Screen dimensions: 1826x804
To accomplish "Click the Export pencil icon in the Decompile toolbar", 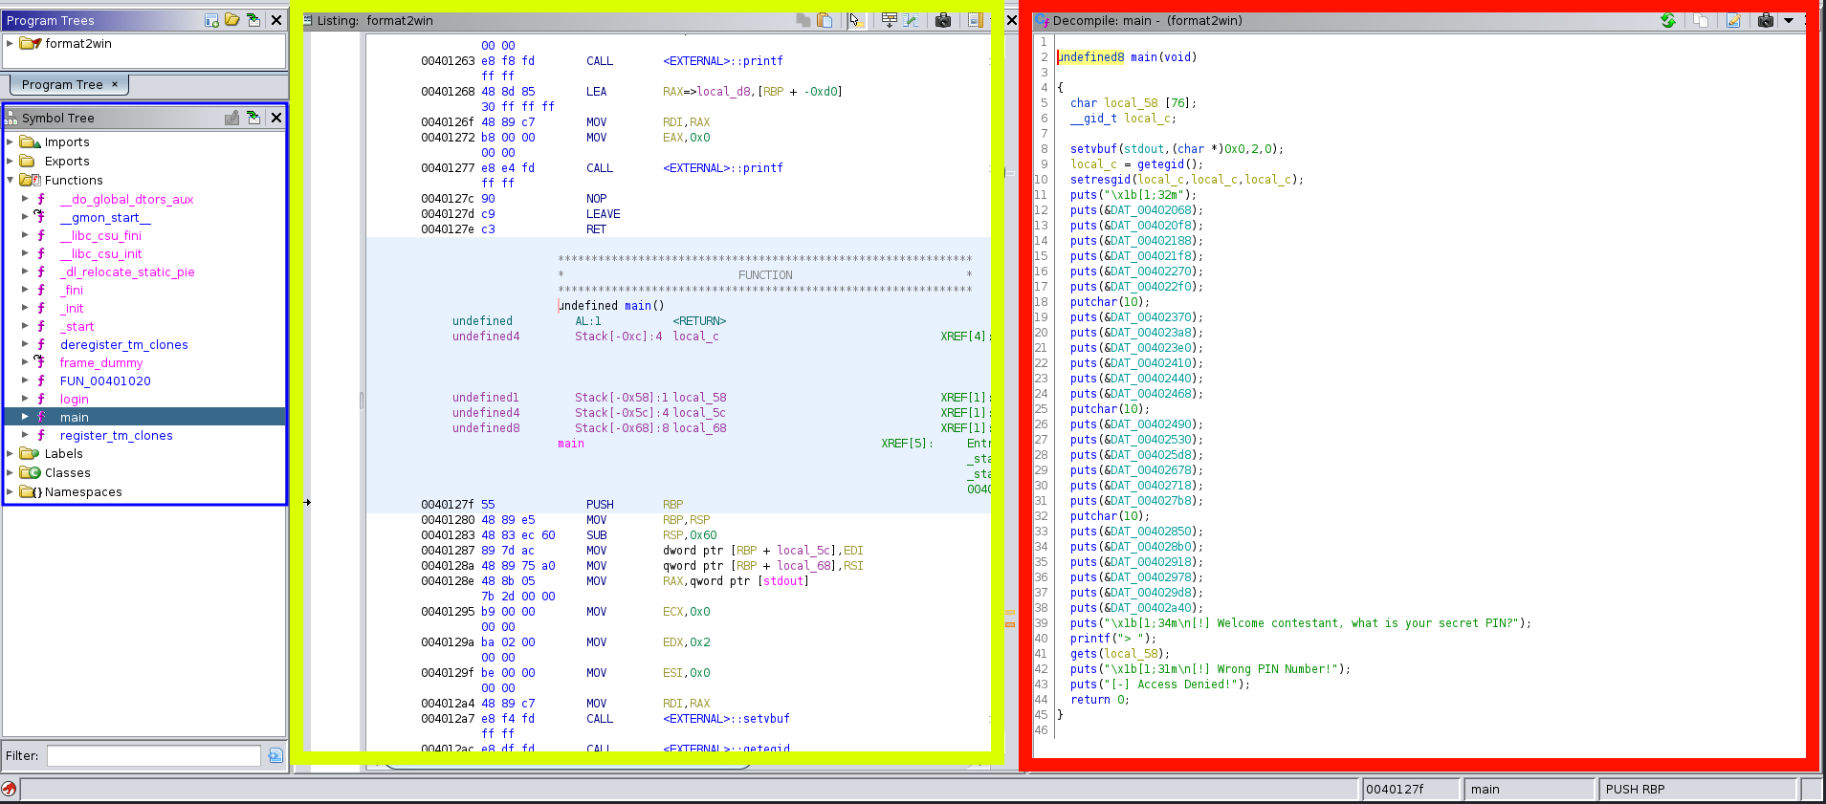I will (1733, 20).
